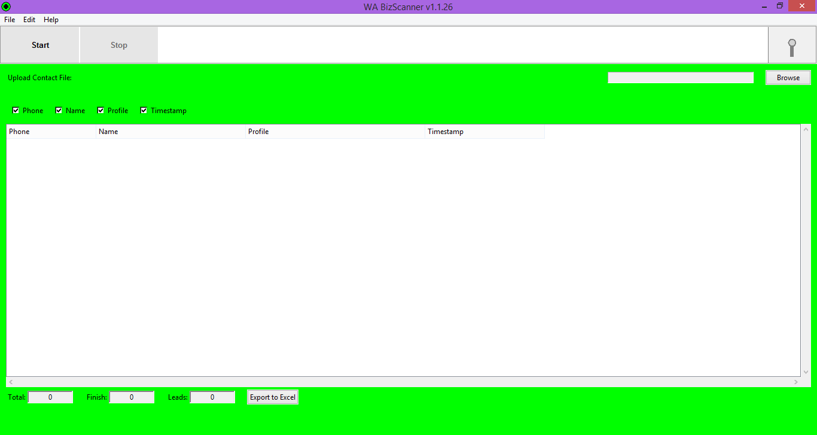The height and width of the screenshot is (435, 817).
Task: Click the Profile column header
Action: pos(335,132)
